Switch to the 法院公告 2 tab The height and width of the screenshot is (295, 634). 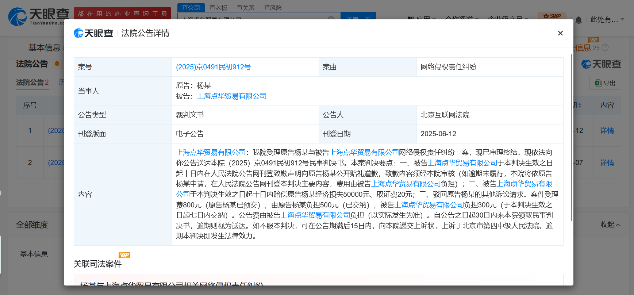pyautogui.click(x=32, y=83)
